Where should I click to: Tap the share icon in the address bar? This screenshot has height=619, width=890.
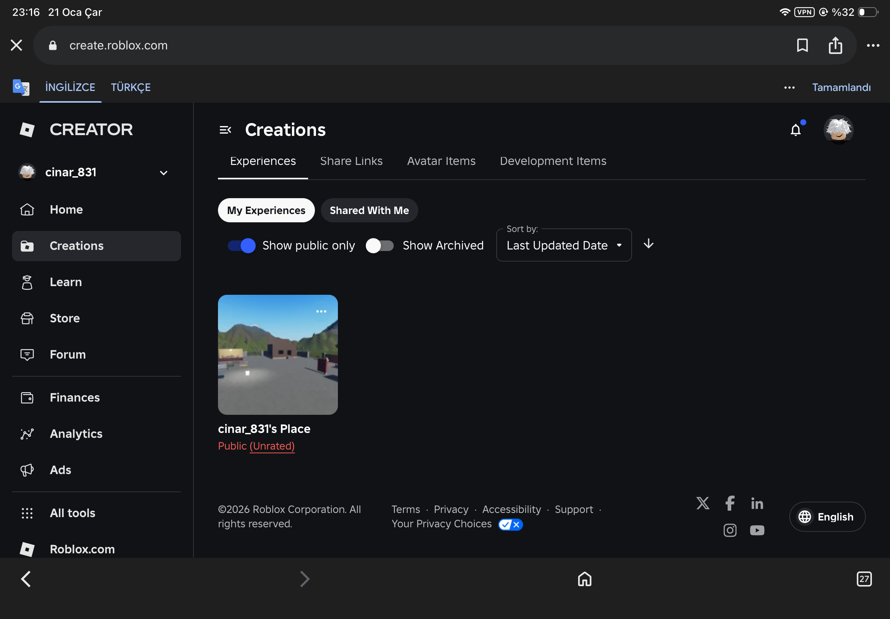[835, 45]
